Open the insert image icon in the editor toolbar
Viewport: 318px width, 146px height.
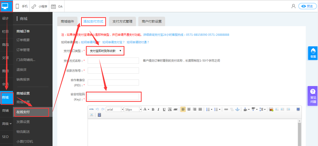[271, 109]
